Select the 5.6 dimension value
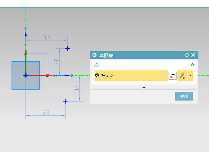 click(x=47, y=37)
